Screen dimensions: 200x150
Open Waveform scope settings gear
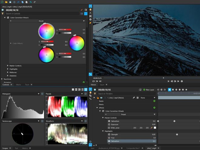point(85,121)
